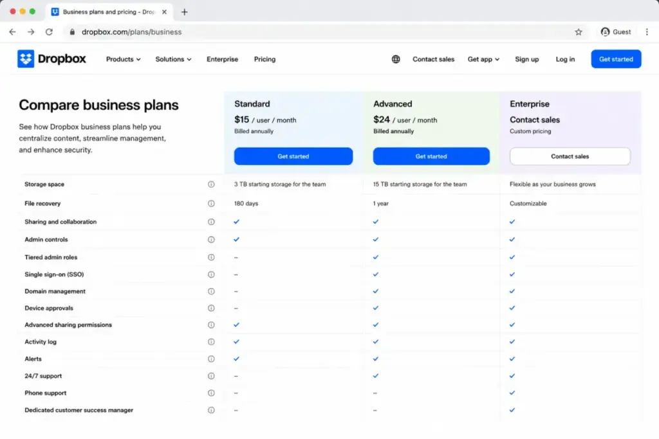Viewport: 659px width, 439px height.
Task: Show info for Dedicated customer success manager
Action: click(211, 410)
